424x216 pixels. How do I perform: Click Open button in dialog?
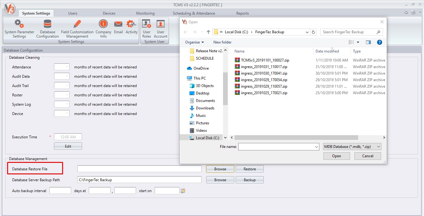coord(336,156)
